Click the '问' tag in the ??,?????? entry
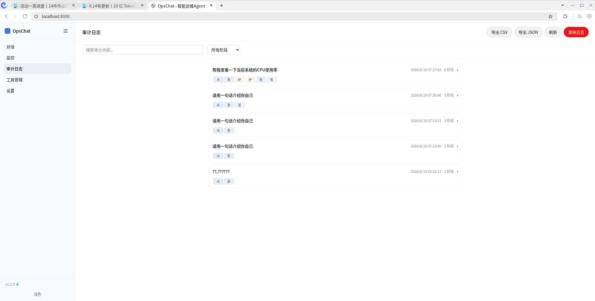 tap(218, 182)
